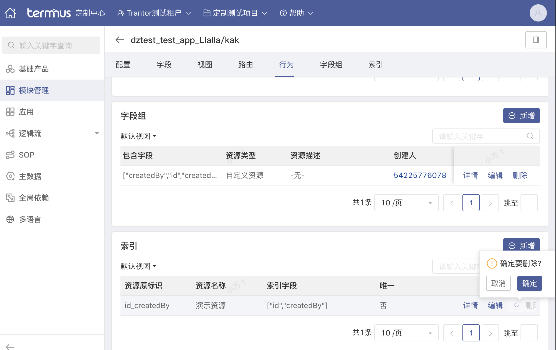Open 默认视图 dropdown in 索引 section
Screen dimensions: 556x350
[x=138, y=266]
